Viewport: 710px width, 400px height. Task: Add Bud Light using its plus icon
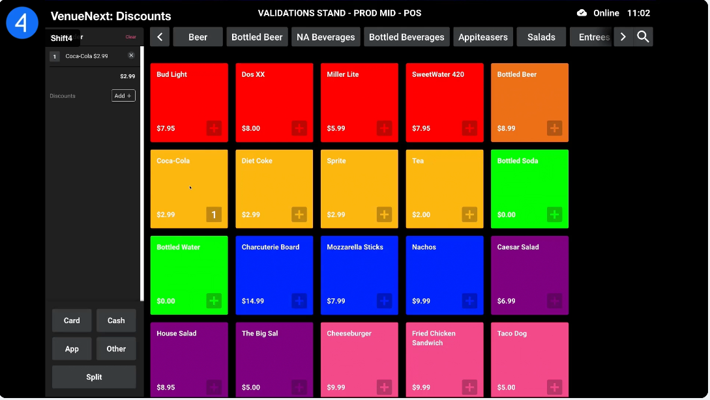(x=214, y=128)
